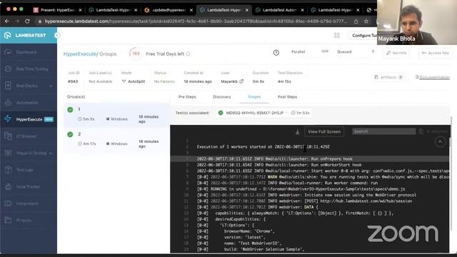Click the scroll-to-top arrow in log
The width and height of the screenshot is (457, 257).
pyautogui.click(x=440, y=142)
